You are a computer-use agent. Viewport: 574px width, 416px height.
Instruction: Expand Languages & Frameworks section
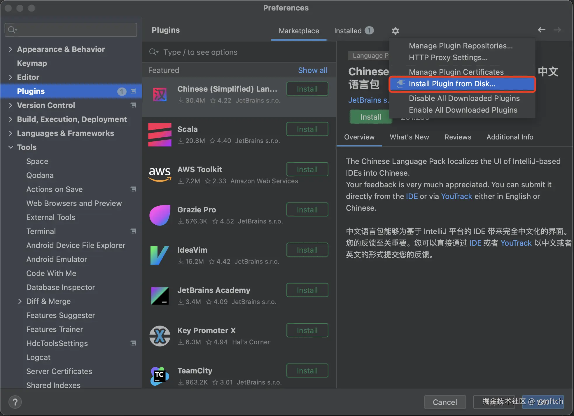pos(10,133)
